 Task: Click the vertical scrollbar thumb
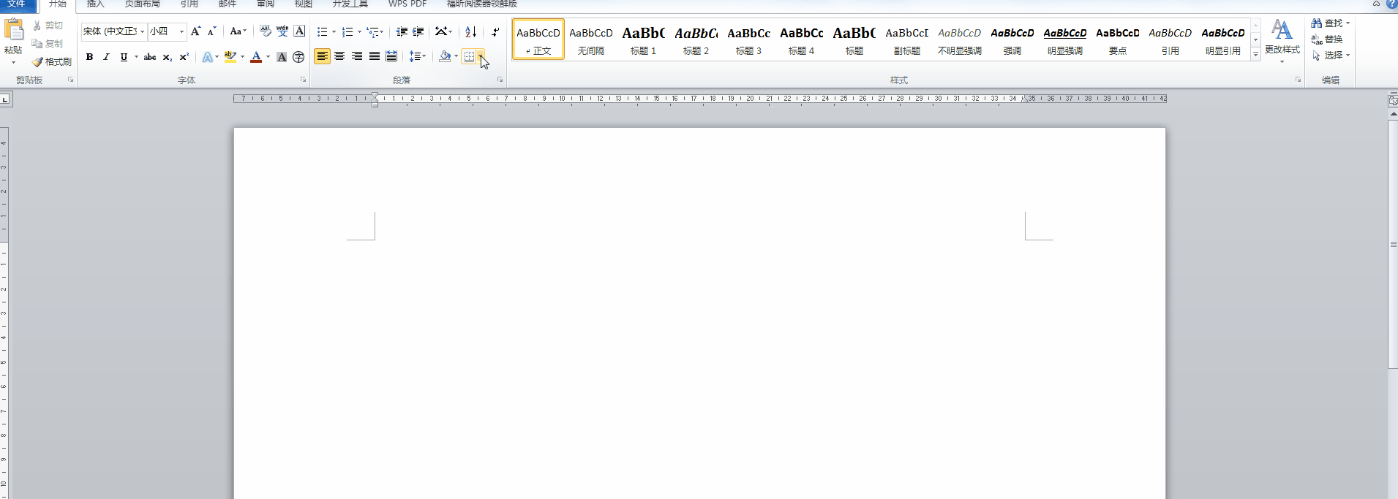1393,245
